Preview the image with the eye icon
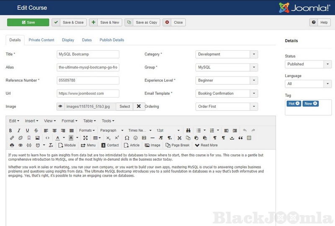 (x=60, y=107)
